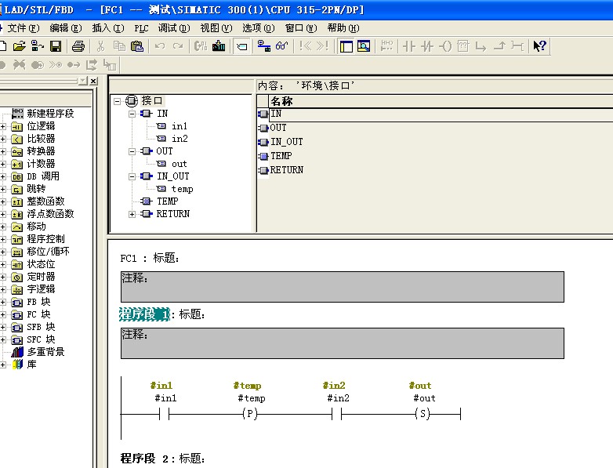Collapse the IN node in interface tree
Viewport: 613px width, 468px height.
[x=132, y=114]
